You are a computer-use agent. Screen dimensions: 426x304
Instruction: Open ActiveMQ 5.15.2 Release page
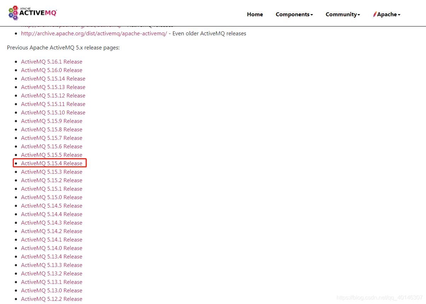point(52,180)
